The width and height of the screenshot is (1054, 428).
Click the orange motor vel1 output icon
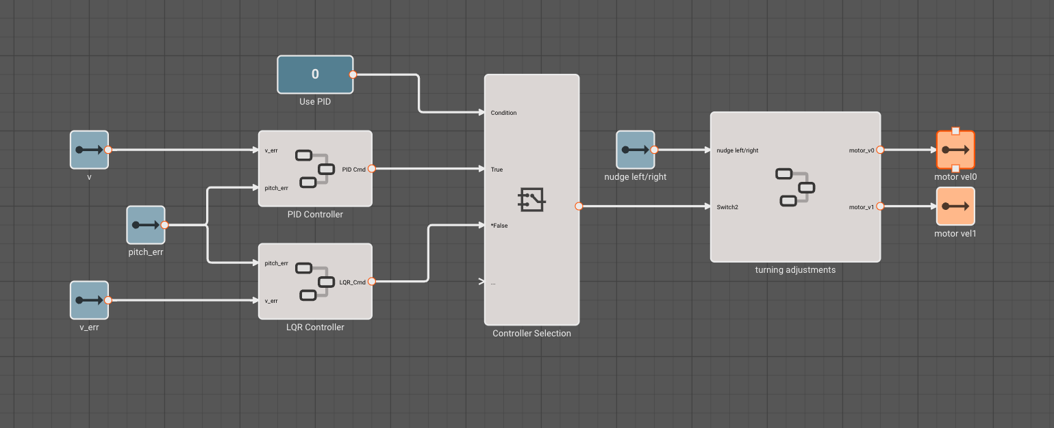pyautogui.click(x=955, y=206)
